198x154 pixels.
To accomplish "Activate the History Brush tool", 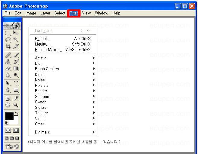I will point(16,62).
